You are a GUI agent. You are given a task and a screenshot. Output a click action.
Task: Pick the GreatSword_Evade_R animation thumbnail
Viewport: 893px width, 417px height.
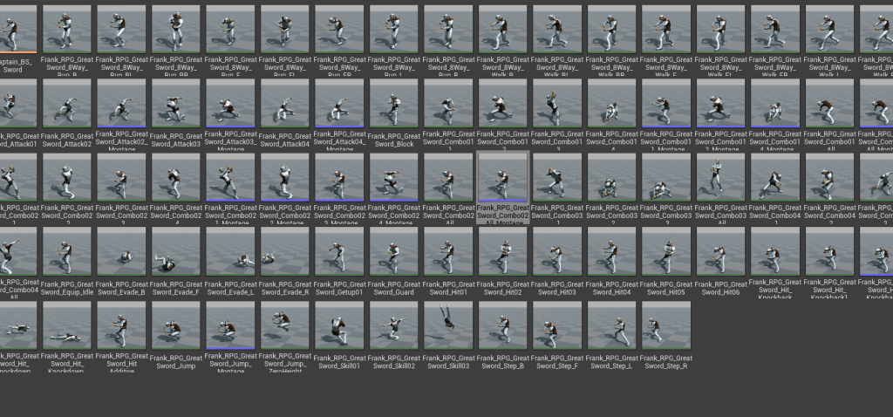(x=285, y=251)
